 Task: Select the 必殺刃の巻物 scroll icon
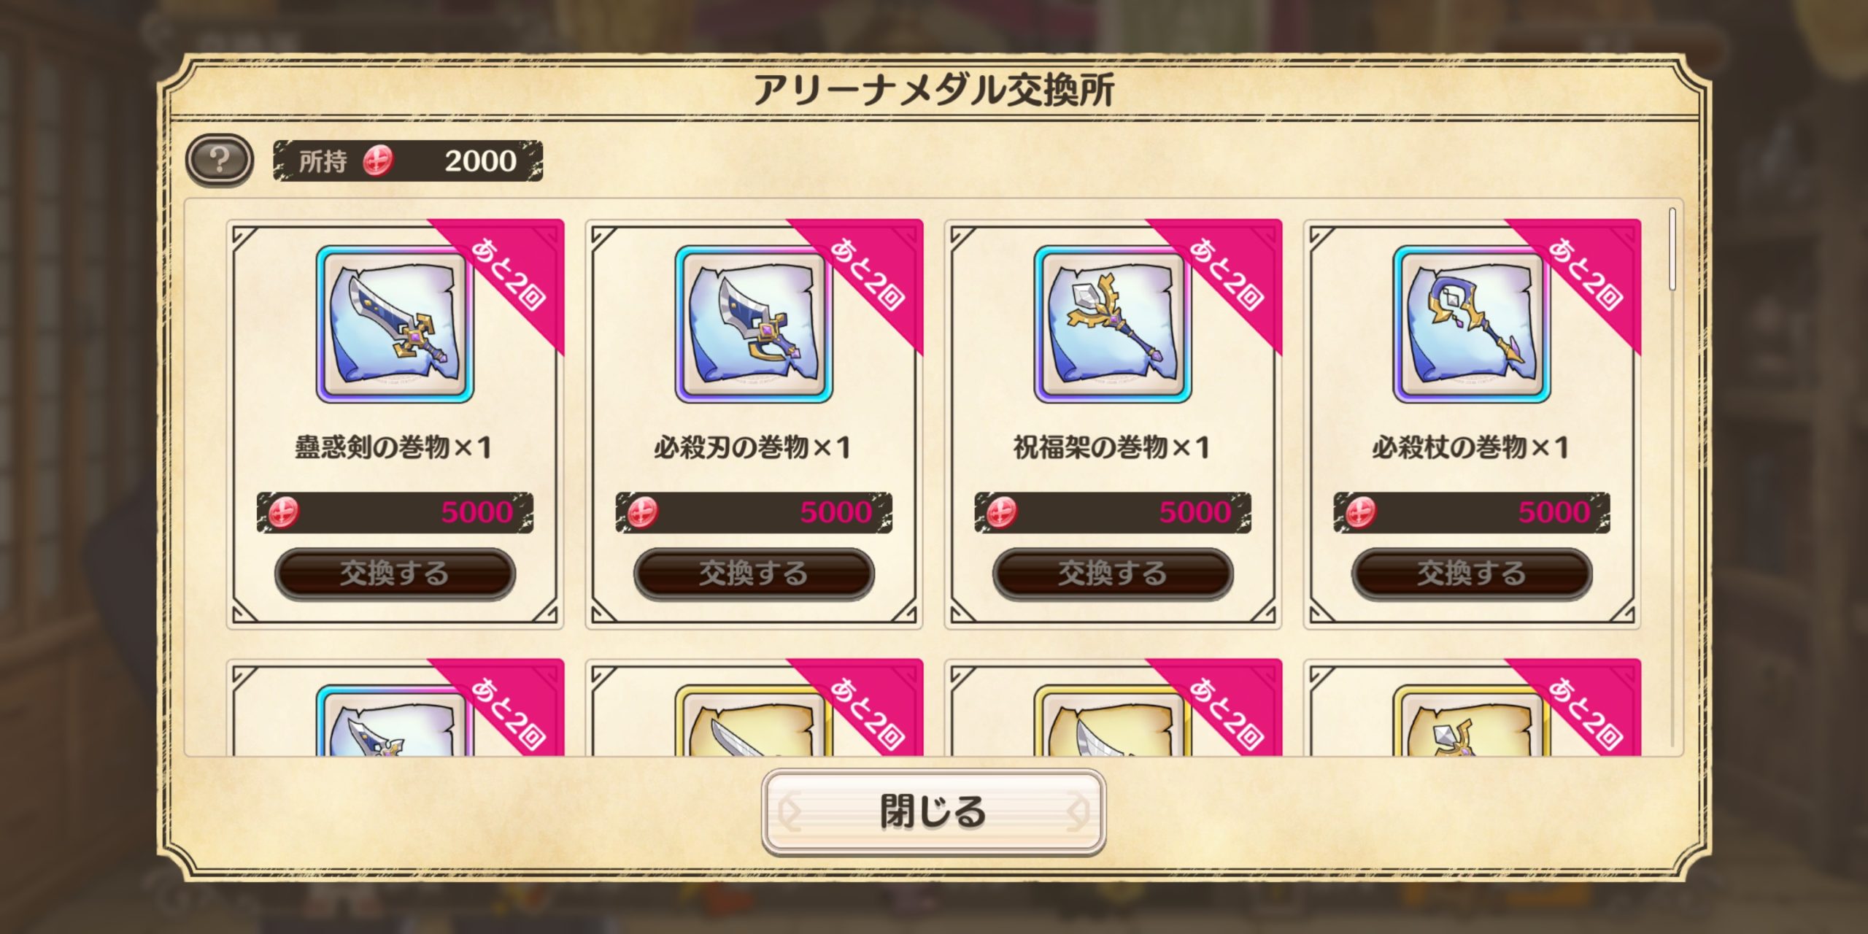click(x=754, y=324)
